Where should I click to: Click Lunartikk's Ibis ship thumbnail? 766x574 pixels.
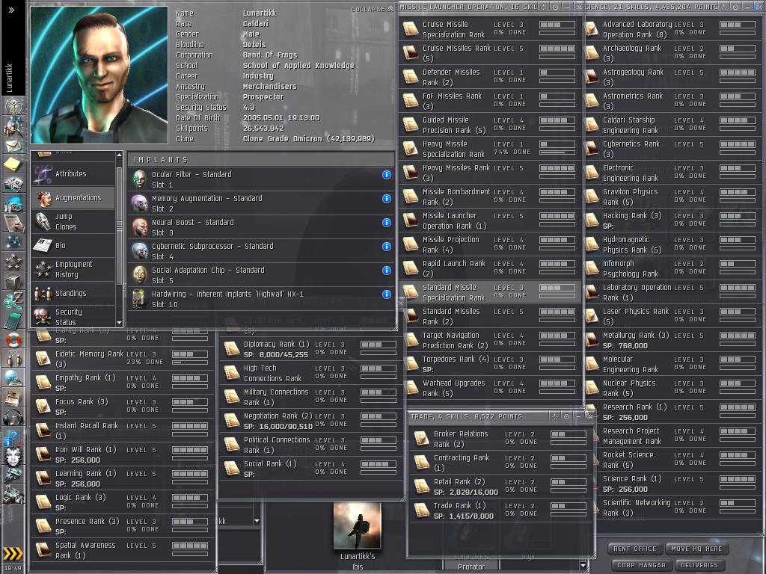click(357, 526)
